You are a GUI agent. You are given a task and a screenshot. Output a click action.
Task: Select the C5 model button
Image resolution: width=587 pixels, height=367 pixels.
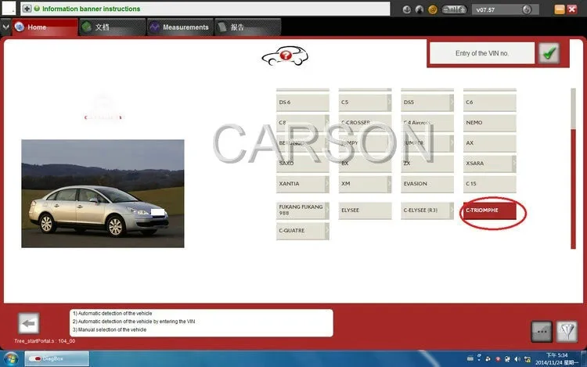(365, 103)
